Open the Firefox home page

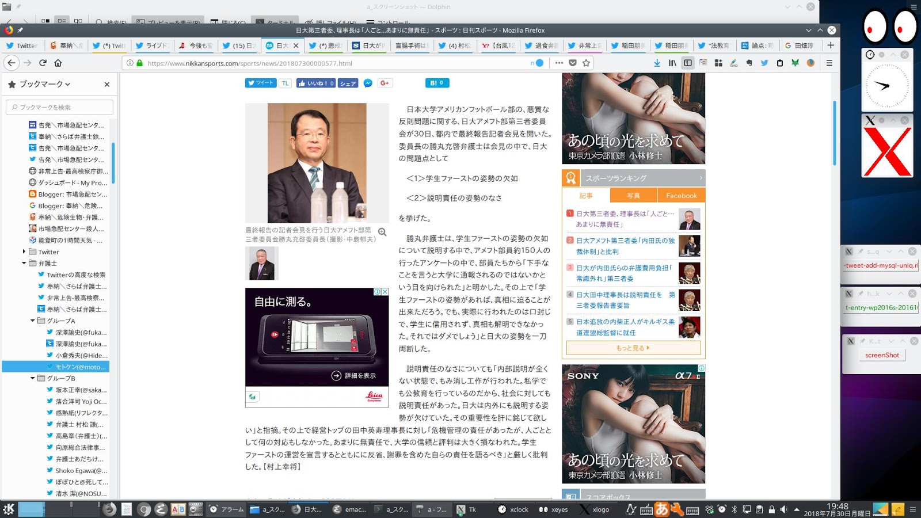point(58,63)
